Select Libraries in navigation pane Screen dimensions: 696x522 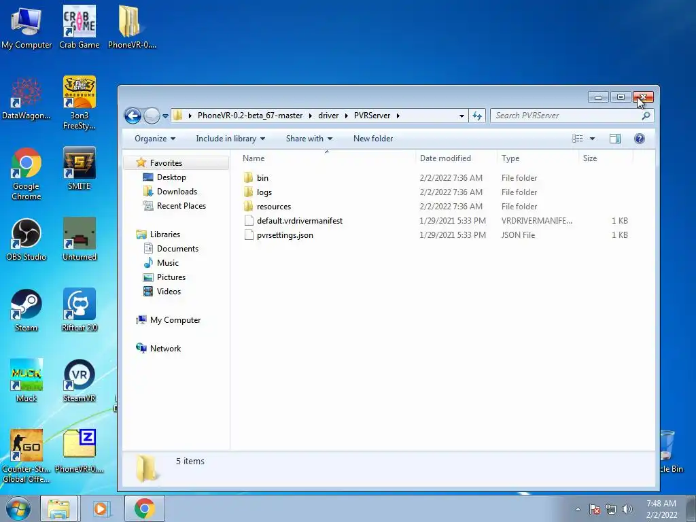(x=164, y=234)
